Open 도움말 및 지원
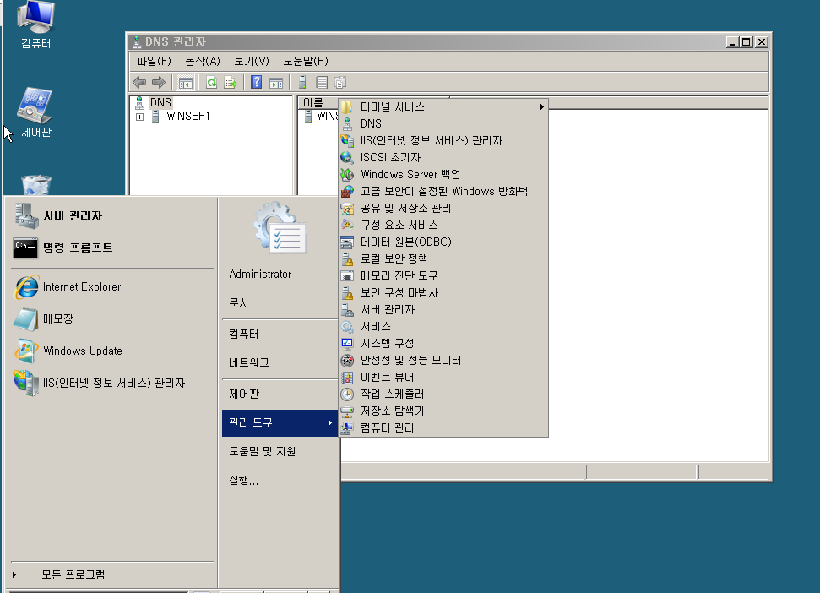Image resolution: width=820 pixels, height=593 pixels. [280, 451]
